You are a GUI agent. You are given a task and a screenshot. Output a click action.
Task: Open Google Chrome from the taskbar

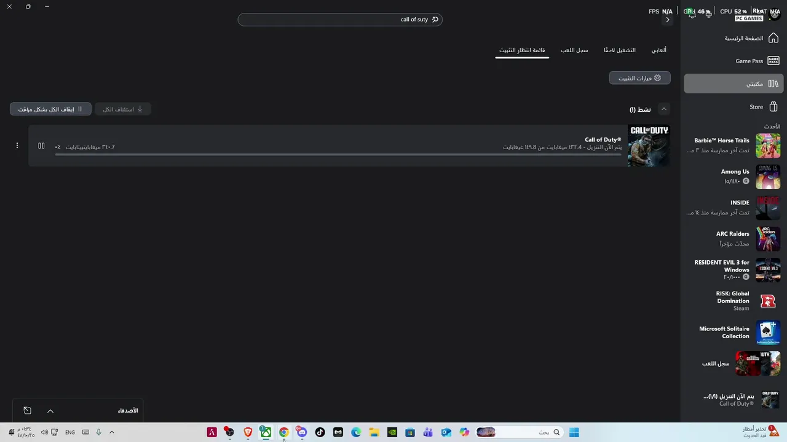point(283,432)
